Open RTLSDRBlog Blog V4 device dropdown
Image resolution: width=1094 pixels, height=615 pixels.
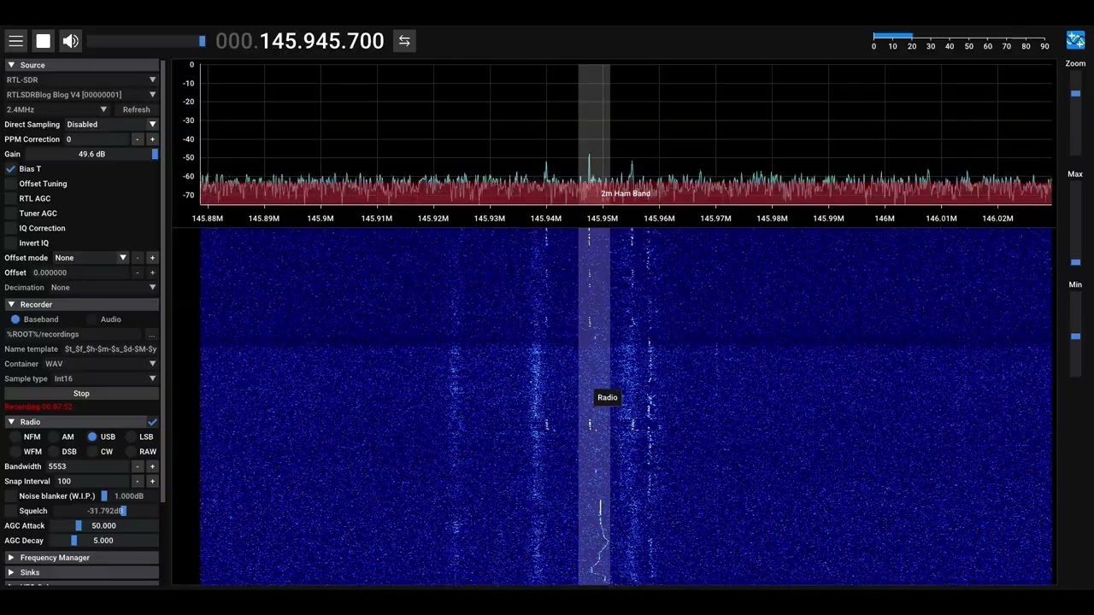click(81, 95)
